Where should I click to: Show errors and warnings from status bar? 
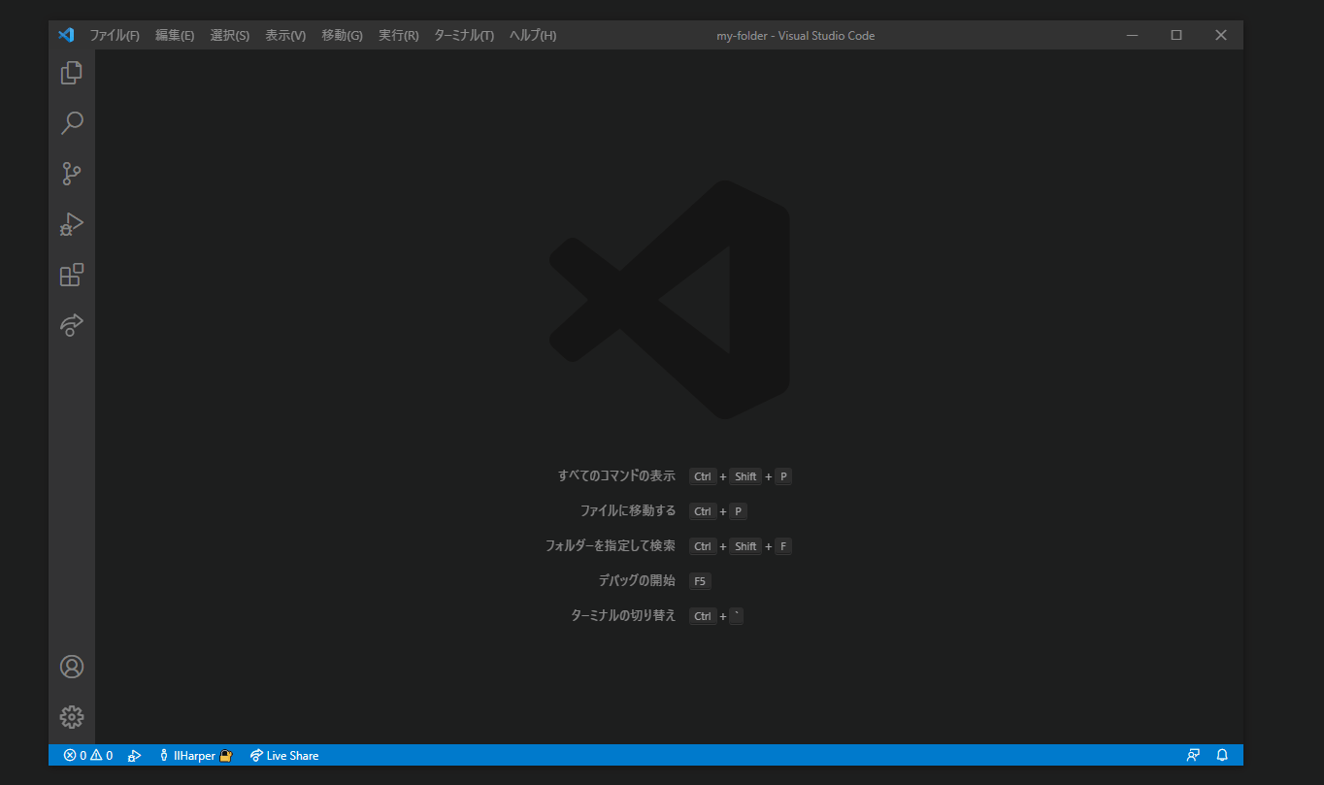[88, 755]
